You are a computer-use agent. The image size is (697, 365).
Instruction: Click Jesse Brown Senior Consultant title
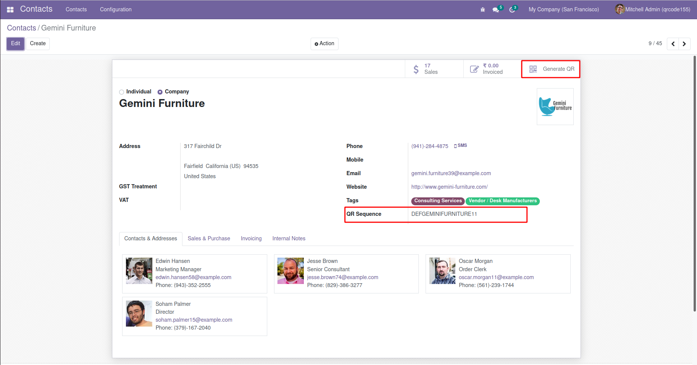coord(328,269)
